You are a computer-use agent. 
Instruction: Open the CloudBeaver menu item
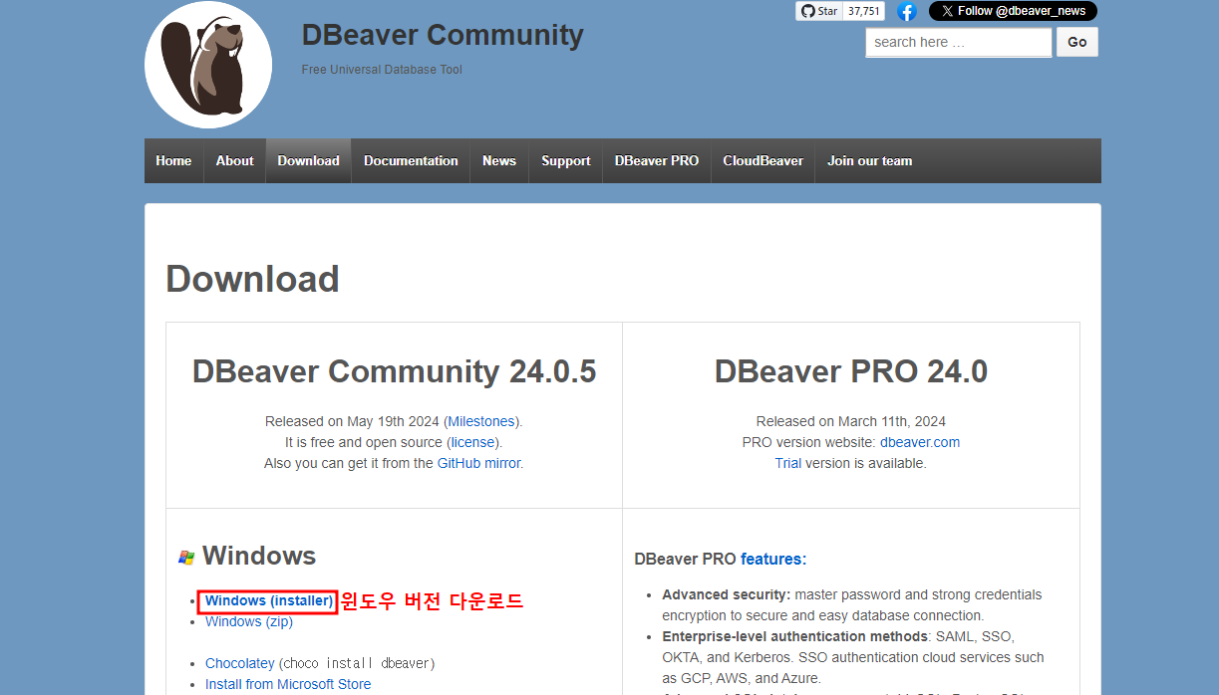[763, 160]
